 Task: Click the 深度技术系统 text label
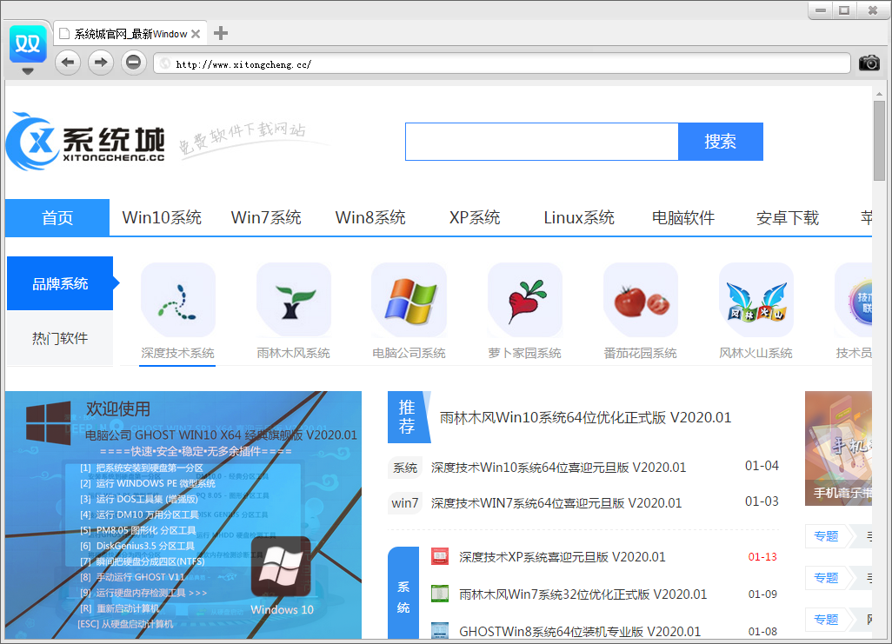coord(178,353)
